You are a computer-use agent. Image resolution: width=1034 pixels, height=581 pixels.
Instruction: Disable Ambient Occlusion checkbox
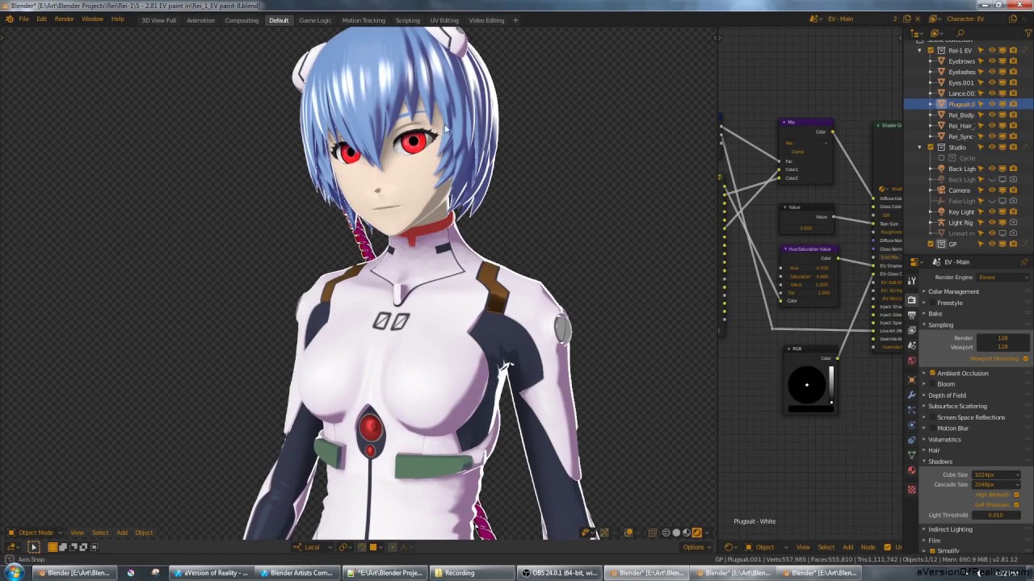coord(932,374)
